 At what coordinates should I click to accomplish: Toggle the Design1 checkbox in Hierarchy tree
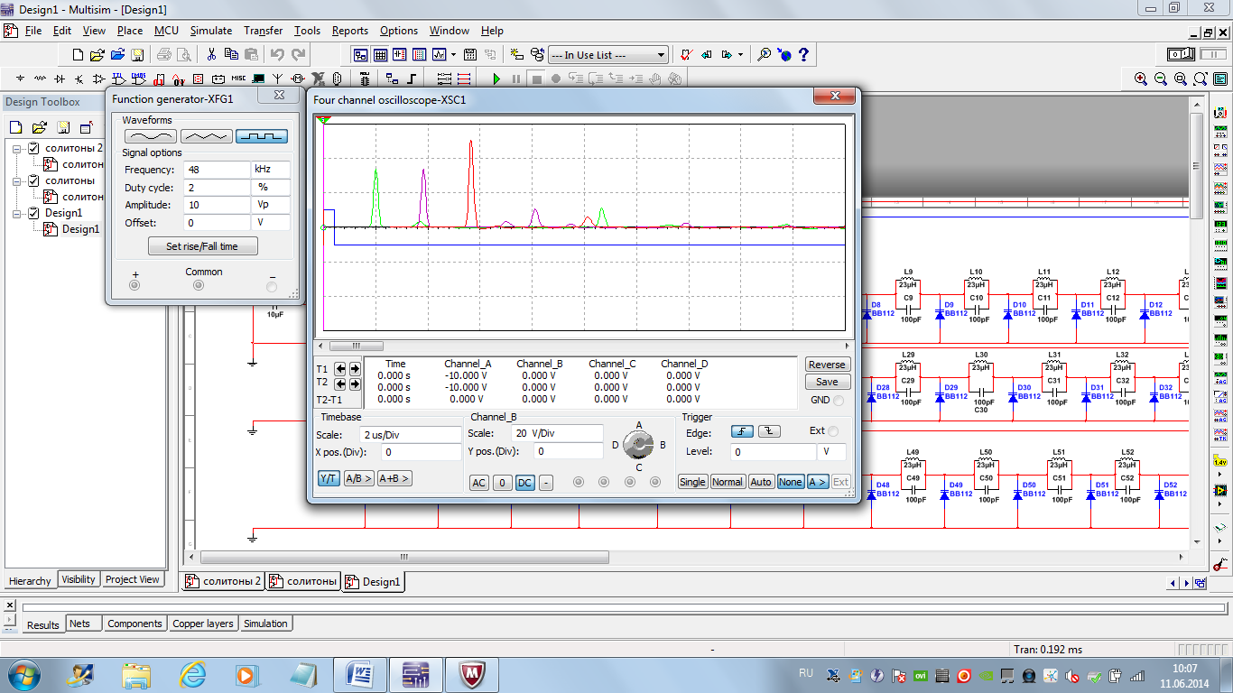coord(33,213)
